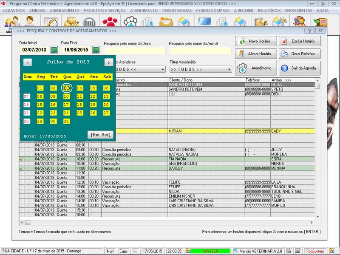Toggle checkmark on 10:00 Reconsulta row
Image resolution: width=340 pixels, height=255 pixels.
tap(21, 159)
